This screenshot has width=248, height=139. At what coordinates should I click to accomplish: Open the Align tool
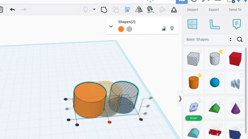coord(128,10)
